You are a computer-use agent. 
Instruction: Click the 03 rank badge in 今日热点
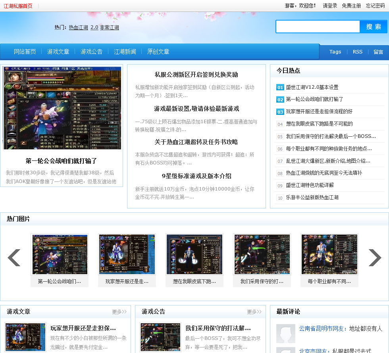click(280, 112)
